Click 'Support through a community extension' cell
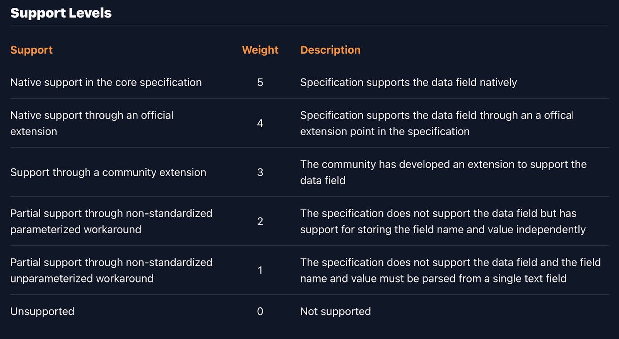This screenshot has height=339, width=619. 108,172
